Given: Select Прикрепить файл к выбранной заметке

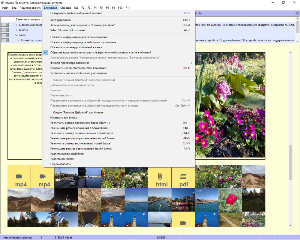Looking at the screenshot, I should pos(76,13).
